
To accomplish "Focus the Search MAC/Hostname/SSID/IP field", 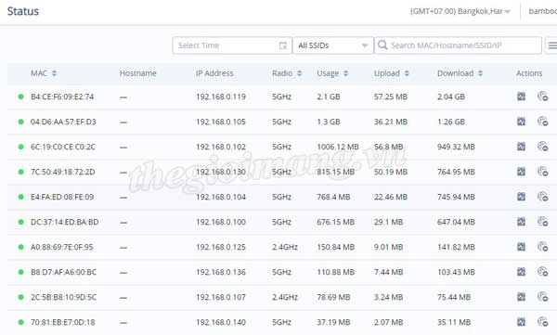I will (458, 45).
